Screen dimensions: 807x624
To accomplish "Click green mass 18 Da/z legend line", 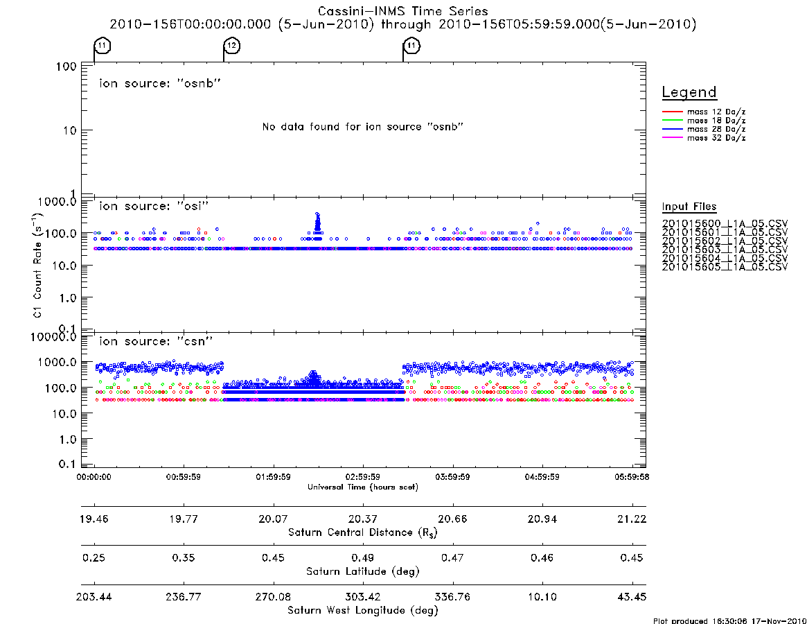I will click(672, 121).
